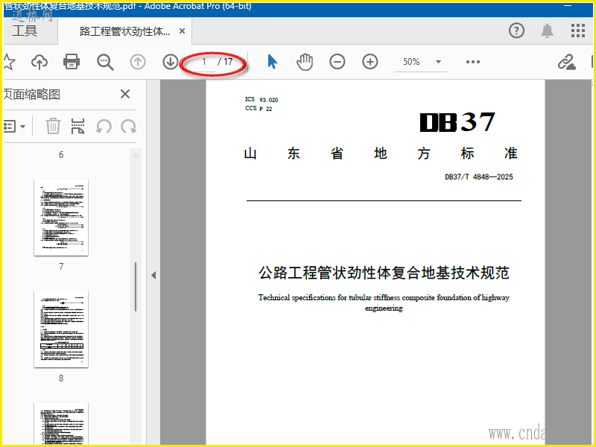Switch to the 路工程管状劲性体 document tab
This screenshot has height=447, width=596.
(x=124, y=31)
